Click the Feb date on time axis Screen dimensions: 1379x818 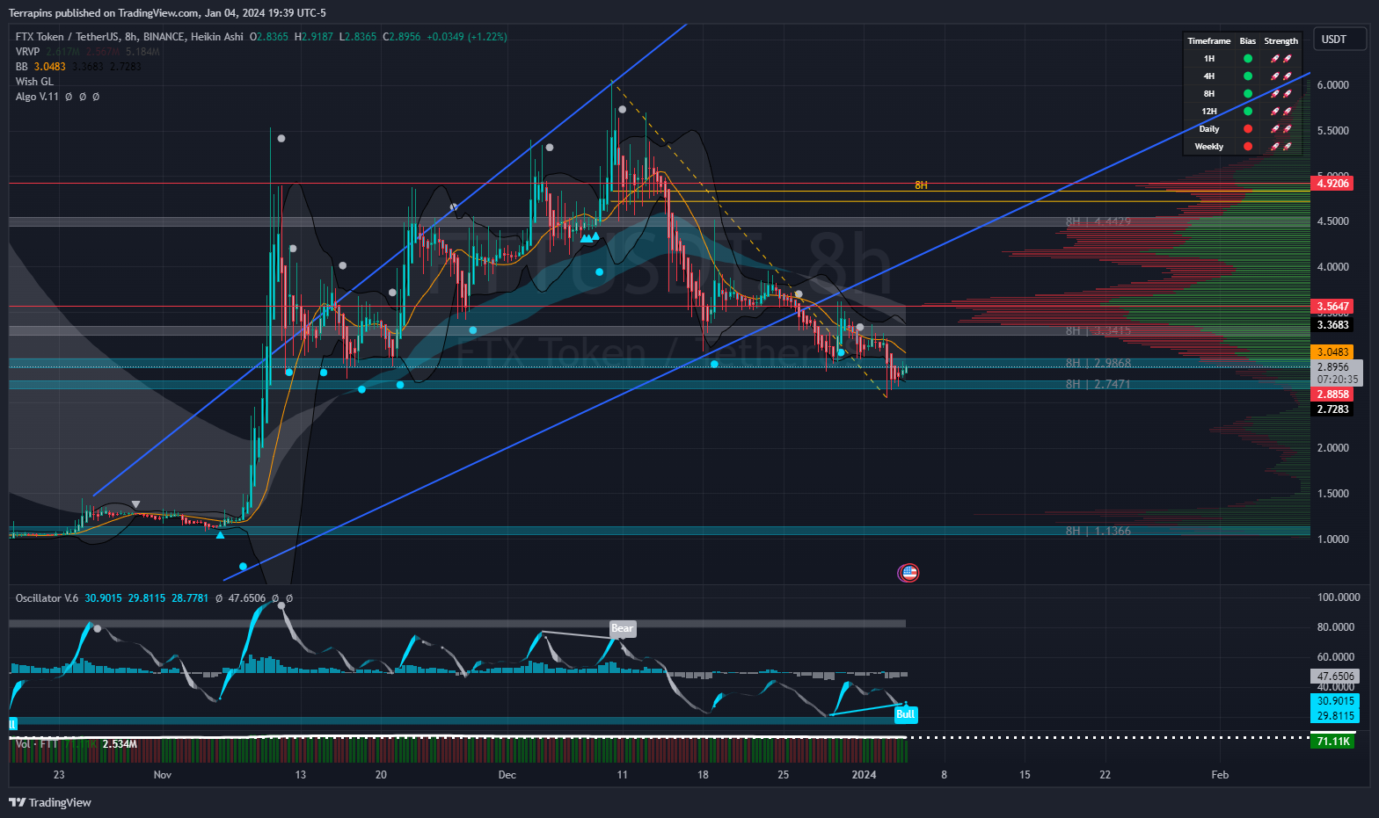1220,775
